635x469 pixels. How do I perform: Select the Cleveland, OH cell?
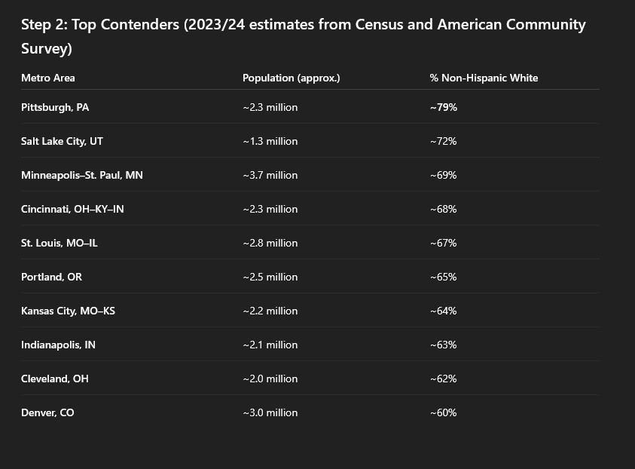click(55, 379)
